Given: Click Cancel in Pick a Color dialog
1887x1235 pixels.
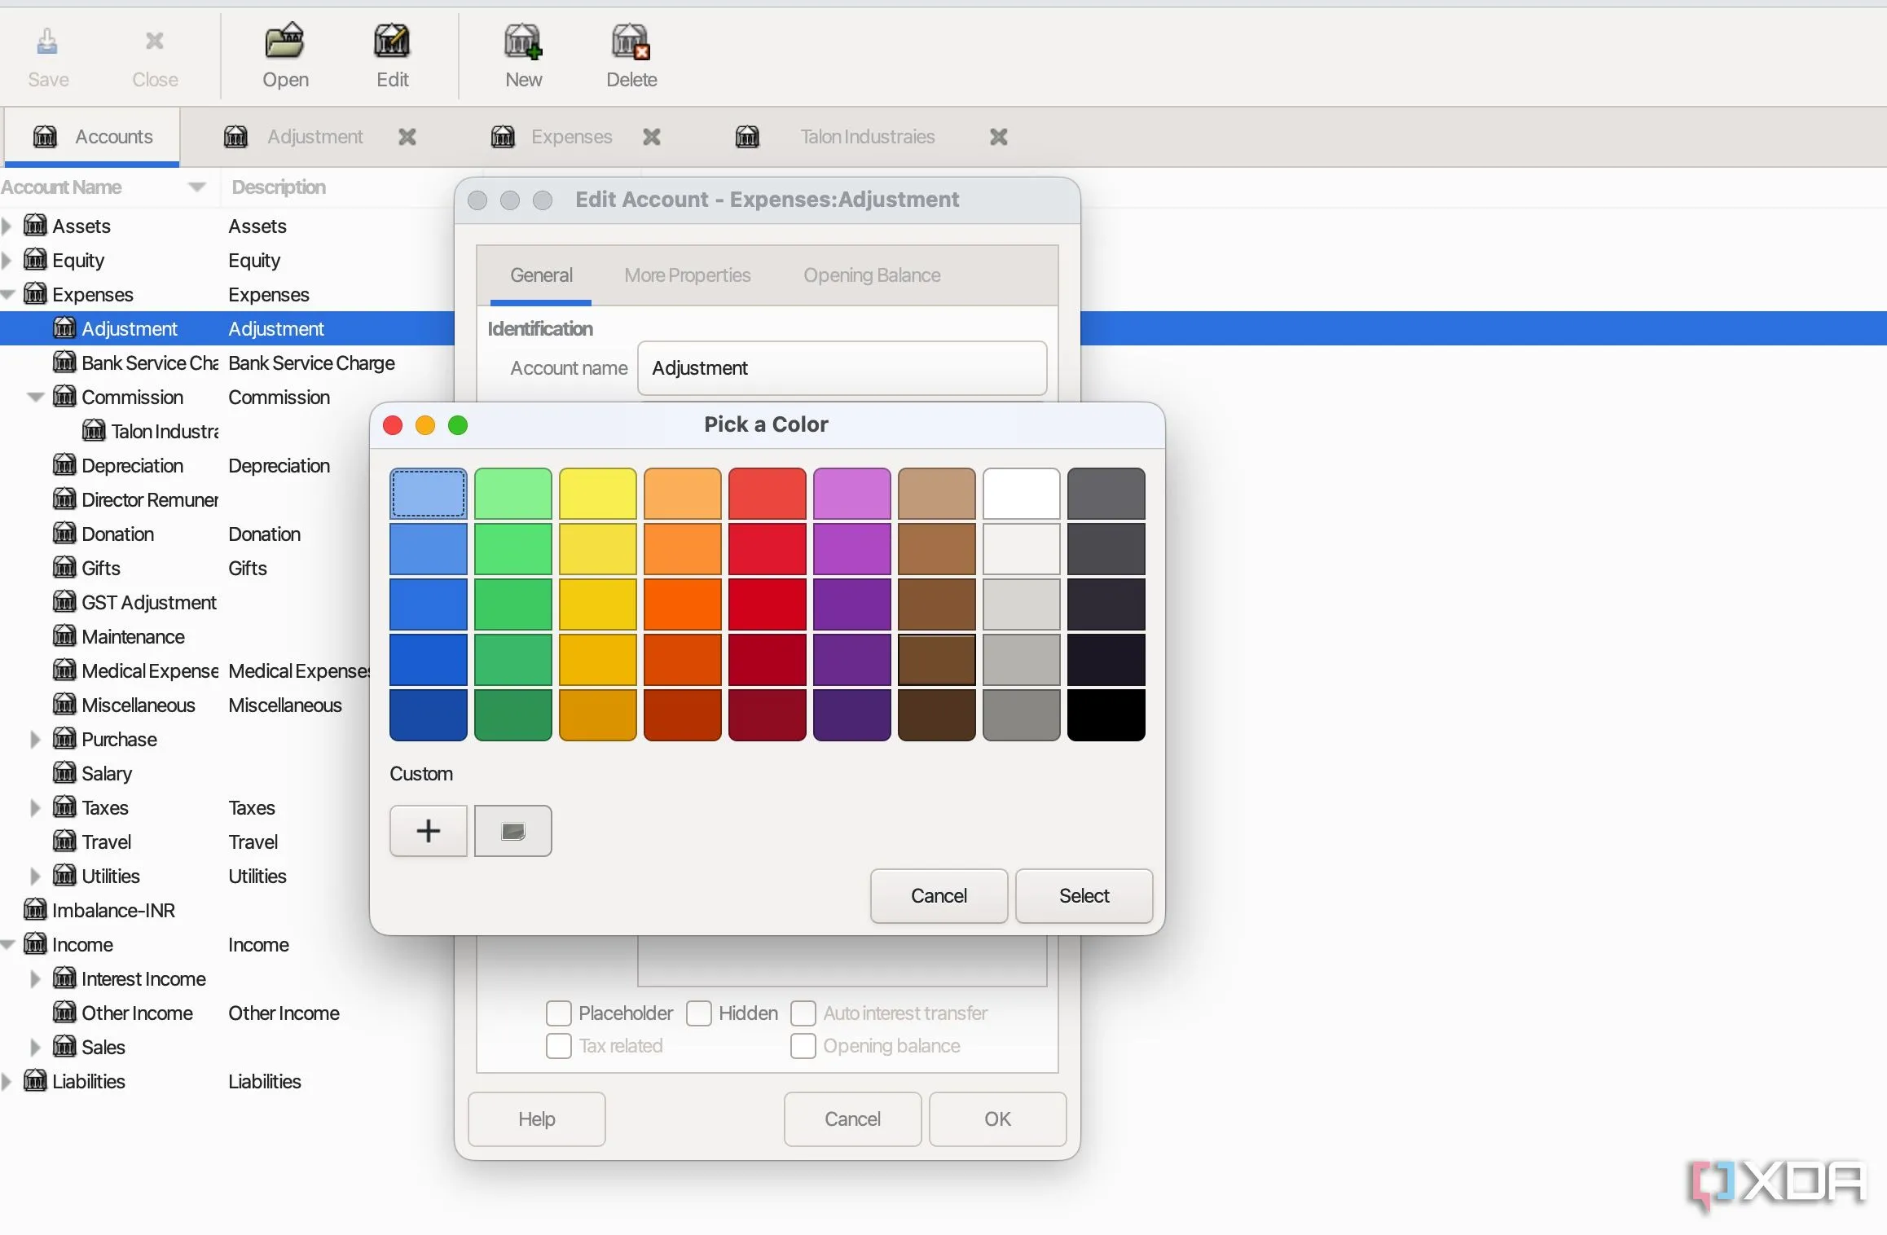Looking at the screenshot, I should point(939,896).
